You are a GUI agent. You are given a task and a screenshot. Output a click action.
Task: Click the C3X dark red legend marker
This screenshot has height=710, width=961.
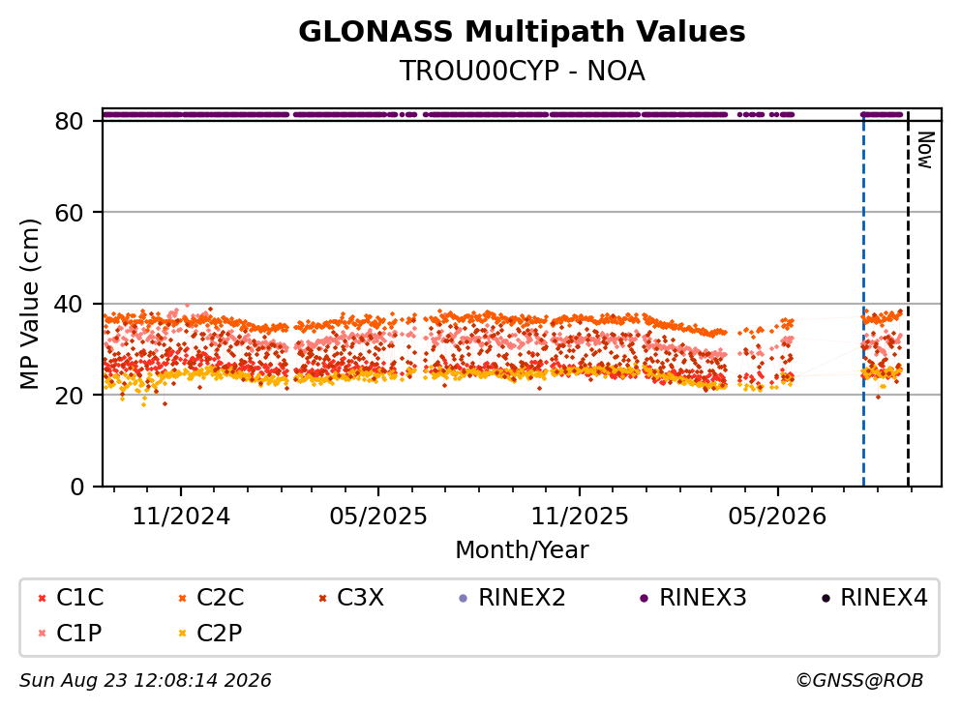pos(322,598)
